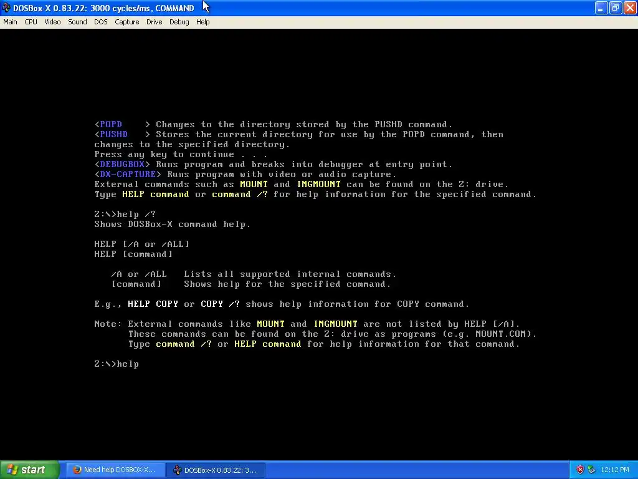638x479 pixels.
Task: Click 'Lists all supported internal commands.' text
Action: (x=290, y=274)
